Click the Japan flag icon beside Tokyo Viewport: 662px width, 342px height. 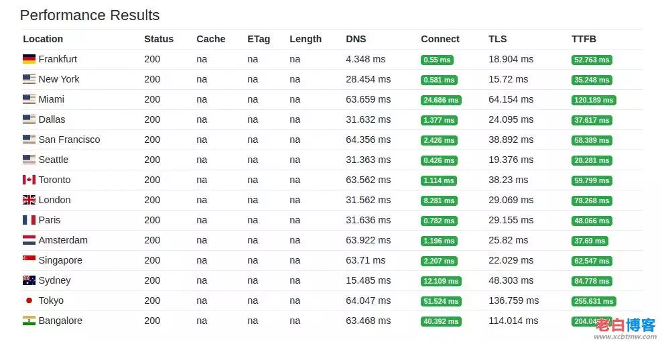tap(29, 300)
